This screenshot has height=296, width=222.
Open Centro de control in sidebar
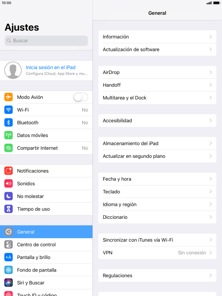click(x=46, y=244)
